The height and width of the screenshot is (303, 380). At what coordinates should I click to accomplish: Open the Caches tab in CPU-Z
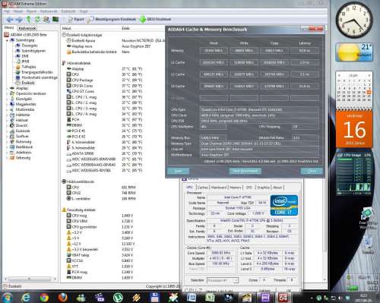point(203,188)
